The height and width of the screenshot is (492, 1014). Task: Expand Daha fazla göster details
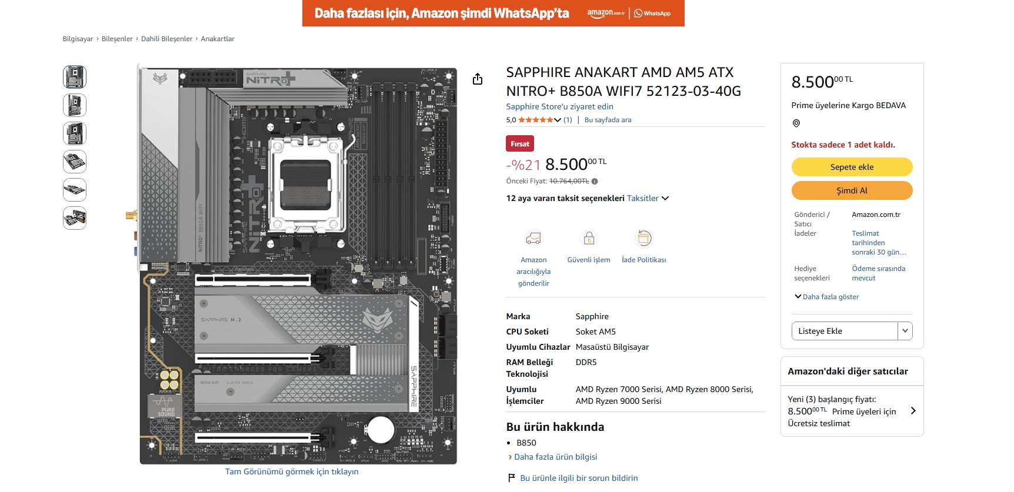pyautogui.click(x=826, y=297)
